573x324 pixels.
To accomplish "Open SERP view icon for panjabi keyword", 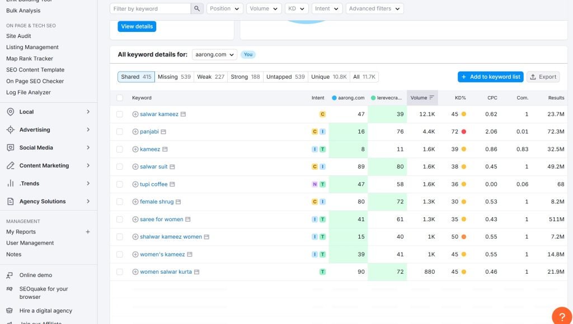I will tap(163, 132).
